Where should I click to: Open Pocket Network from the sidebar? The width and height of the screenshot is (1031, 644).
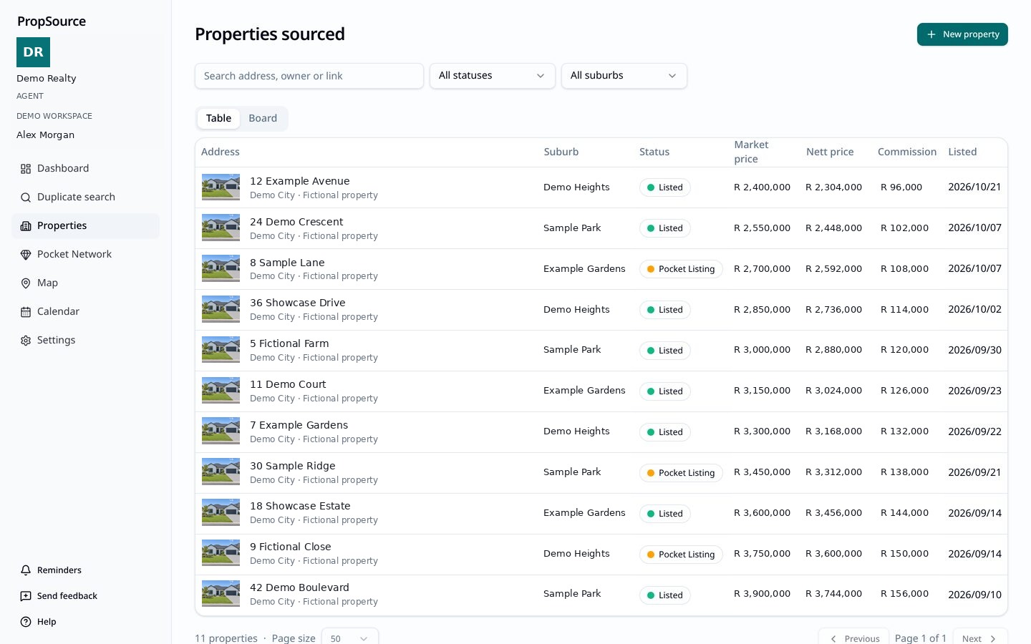[x=85, y=255]
